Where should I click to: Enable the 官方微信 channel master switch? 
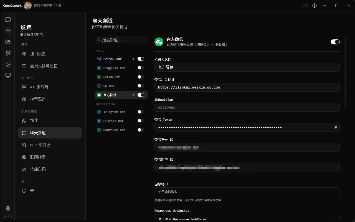point(335,42)
